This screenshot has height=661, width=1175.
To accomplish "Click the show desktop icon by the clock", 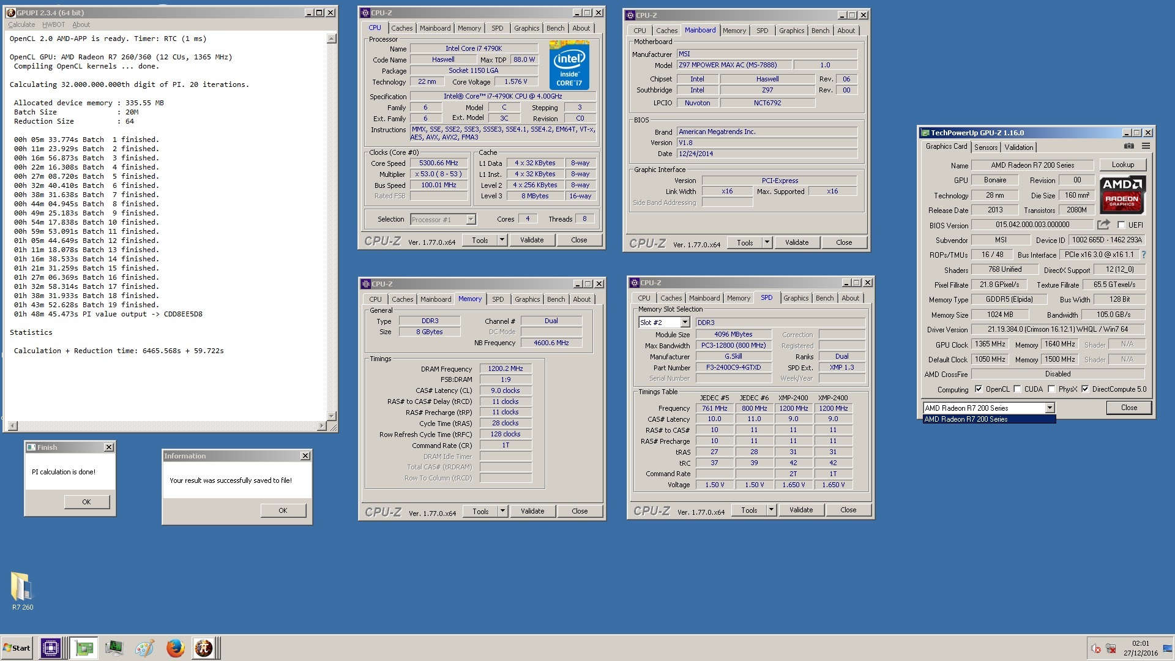I will click(1168, 649).
